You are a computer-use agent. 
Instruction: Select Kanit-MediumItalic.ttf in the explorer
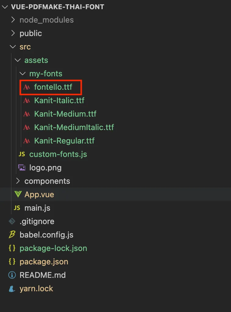74,127
